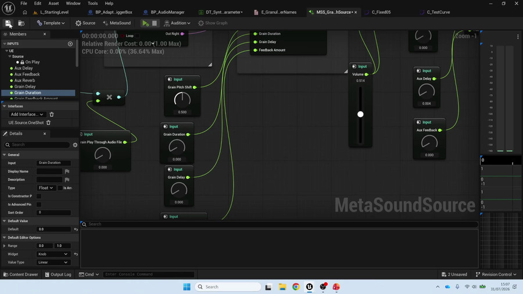Image resolution: width=523 pixels, height=294 pixels.
Task: Click the Show Graph toolbar button
Action: coord(213,23)
